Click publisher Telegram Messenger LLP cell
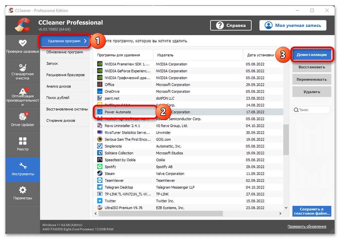340x239 pixels. pos(175,187)
